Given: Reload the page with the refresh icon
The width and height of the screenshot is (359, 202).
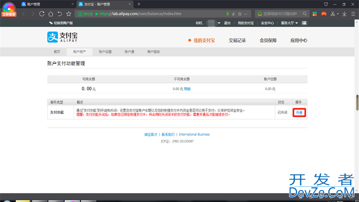Looking at the screenshot, I should click(42, 14).
